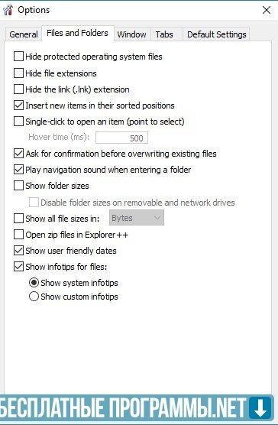Check Hide file extensions

coord(18,73)
